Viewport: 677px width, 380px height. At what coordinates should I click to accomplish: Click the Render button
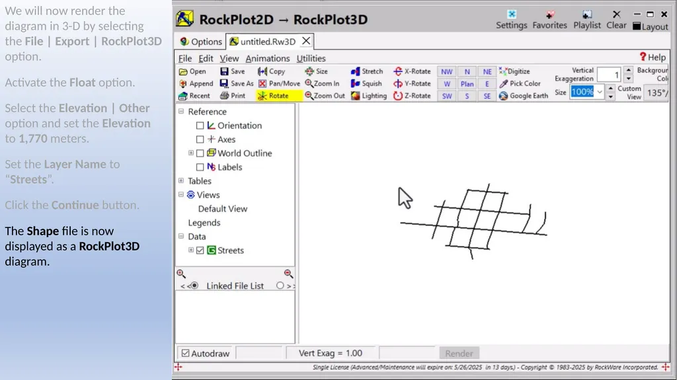click(x=459, y=354)
